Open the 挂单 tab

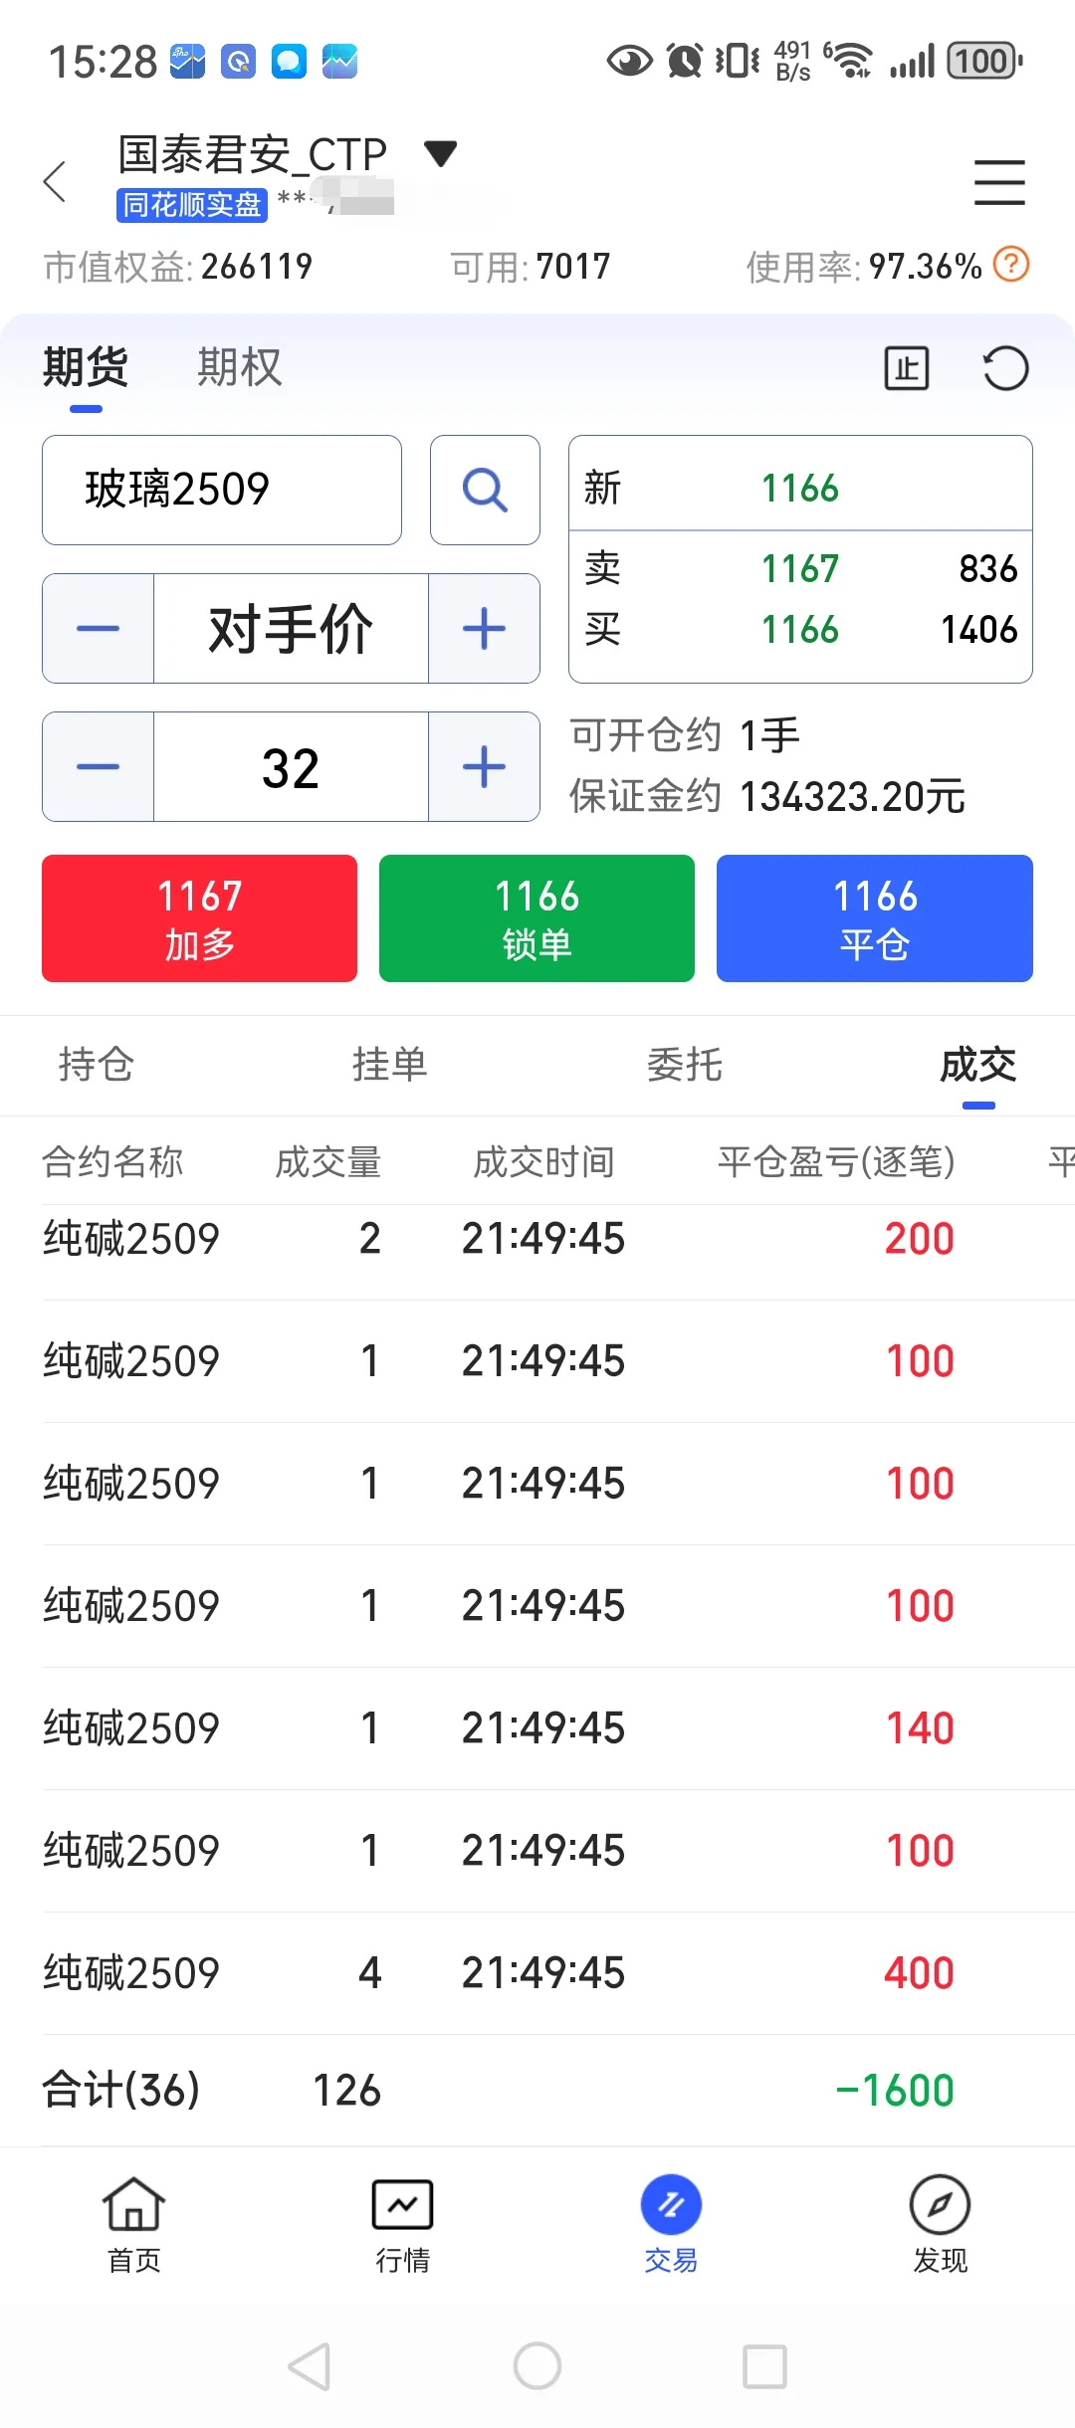click(389, 1065)
